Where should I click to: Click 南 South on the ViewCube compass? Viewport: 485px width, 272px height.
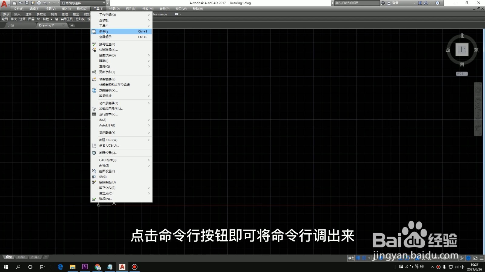tap(462, 64)
